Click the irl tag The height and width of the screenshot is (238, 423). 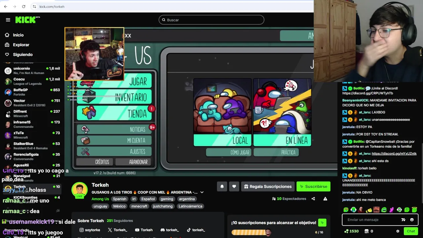[x=134, y=199]
